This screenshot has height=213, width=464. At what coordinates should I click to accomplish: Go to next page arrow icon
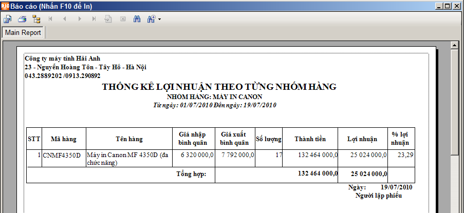tap(79, 19)
